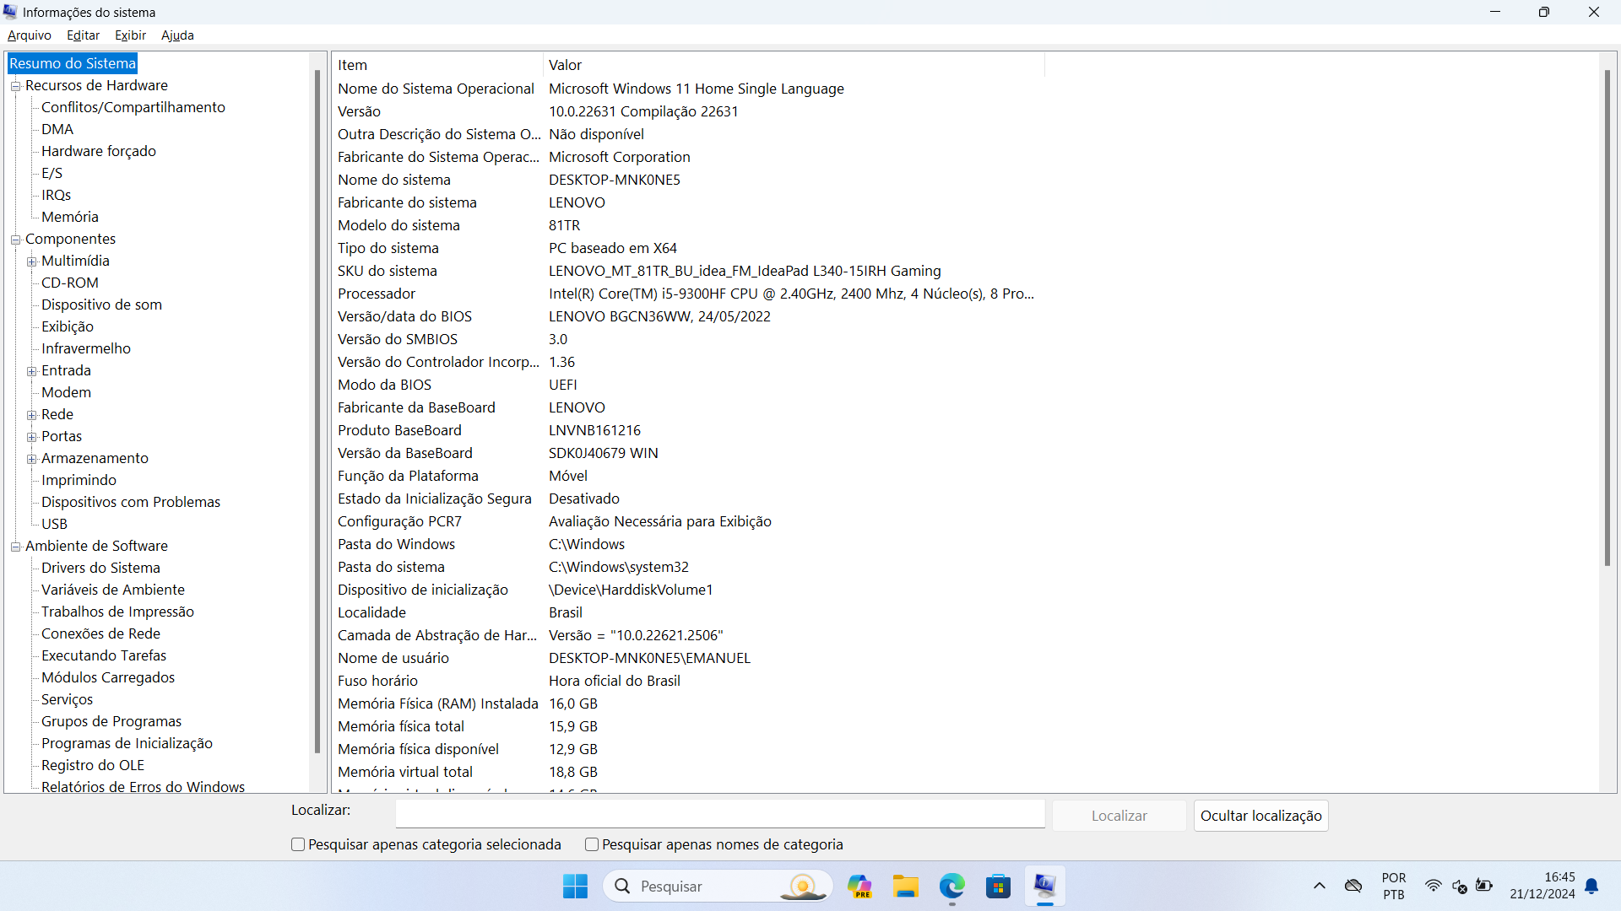The image size is (1621, 911).
Task: Select the USB tree item
Action: [54, 524]
